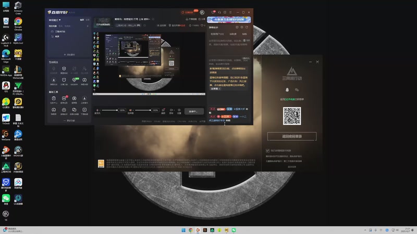Screen dimensions: 417x234
Task: Open the 设置 settings gear in bottom bar
Action: [x=179, y=111]
